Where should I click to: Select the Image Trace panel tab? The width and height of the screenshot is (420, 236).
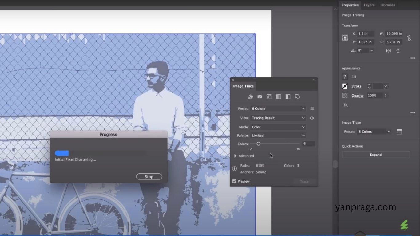(243, 86)
